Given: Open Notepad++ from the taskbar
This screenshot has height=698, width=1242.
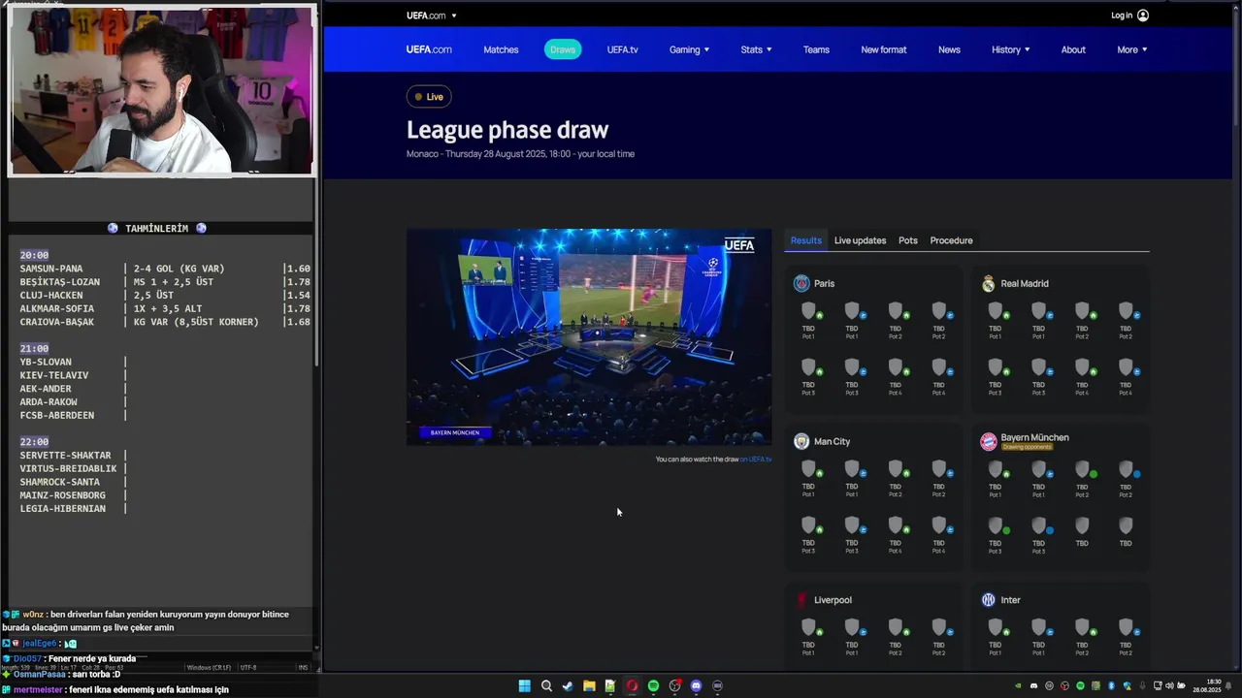Looking at the screenshot, I should pyautogui.click(x=610, y=685).
